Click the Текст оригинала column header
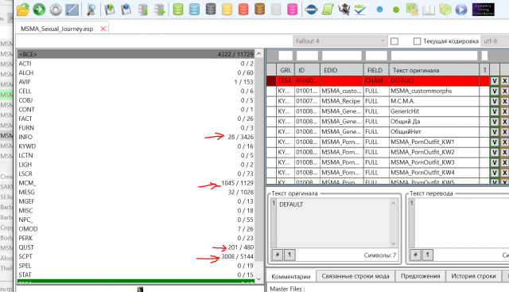This screenshot has height=292, width=509. pyautogui.click(x=434, y=70)
